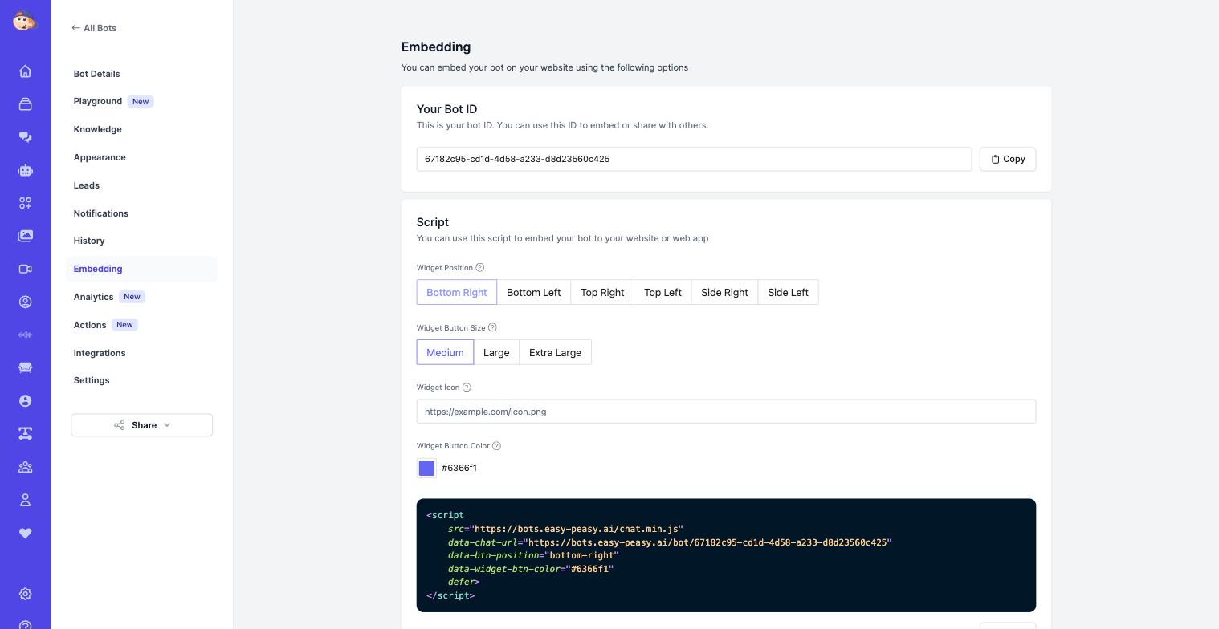The width and height of the screenshot is (1219, 629).
Task: Open the heart favorites icon in sidebar
Action: click(25, 533)
